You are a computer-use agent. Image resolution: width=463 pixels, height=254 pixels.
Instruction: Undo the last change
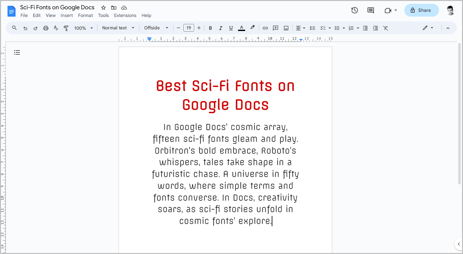pyautogui.click(x=25, y=28)
